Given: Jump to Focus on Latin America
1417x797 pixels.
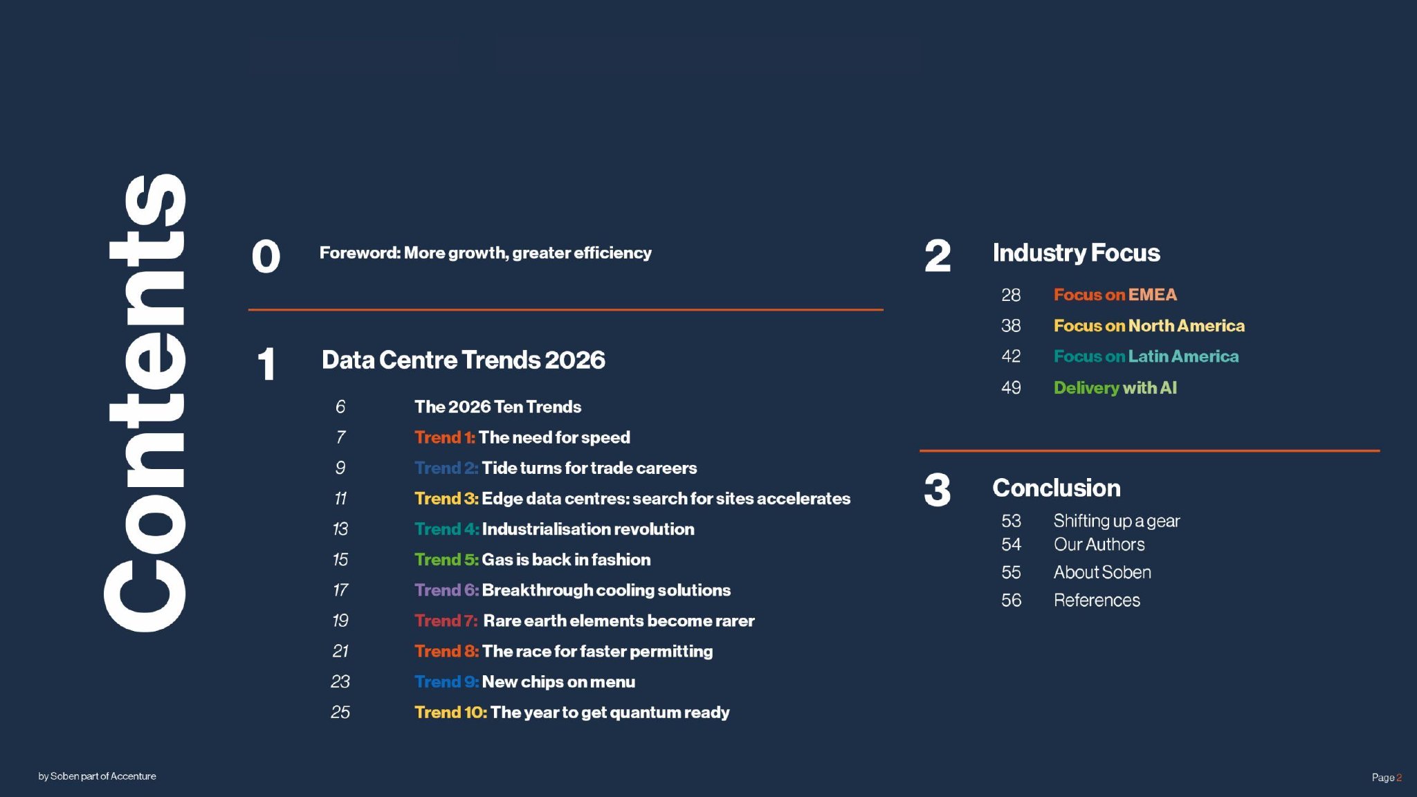Looking at the screenshot, I should coord(1146,356).
